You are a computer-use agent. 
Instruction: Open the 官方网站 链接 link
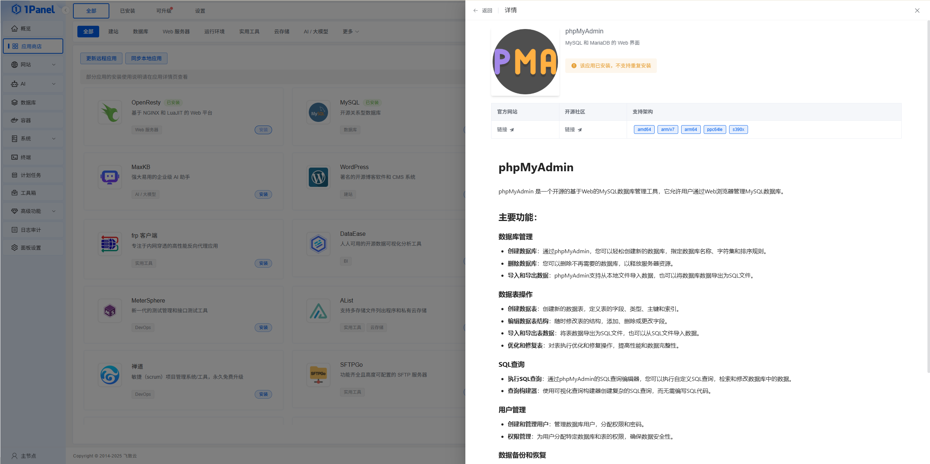(505, 129)
